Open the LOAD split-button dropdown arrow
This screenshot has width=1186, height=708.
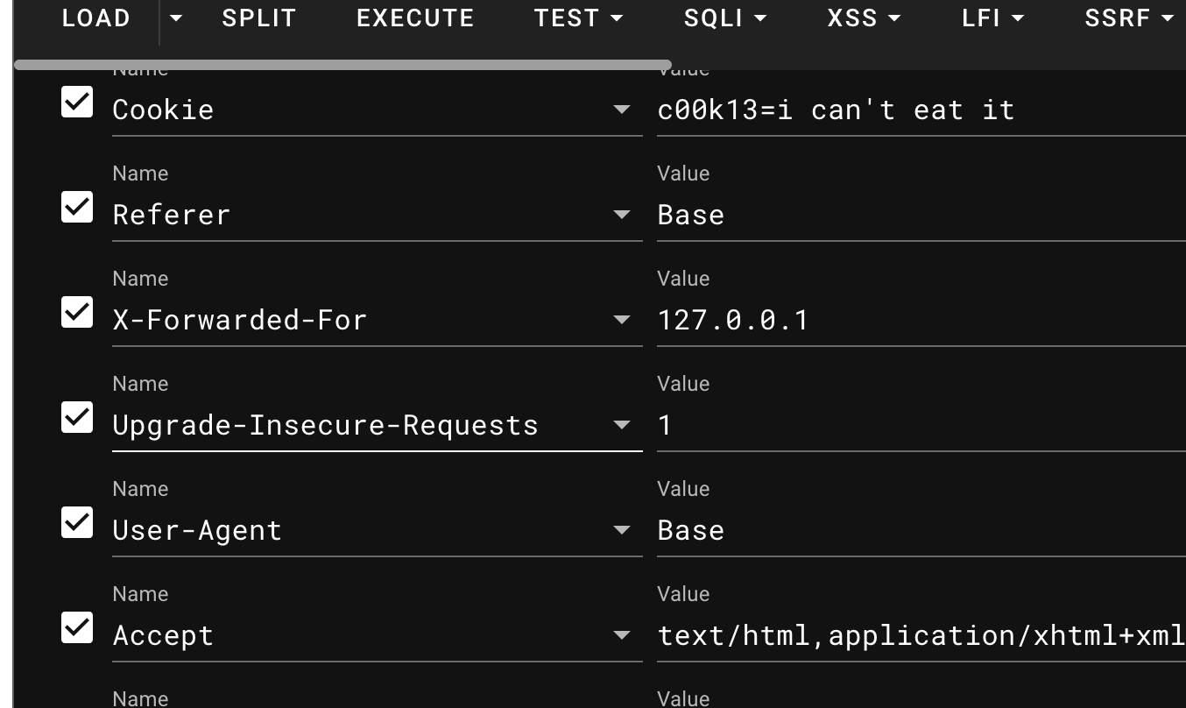coord(177,18)
